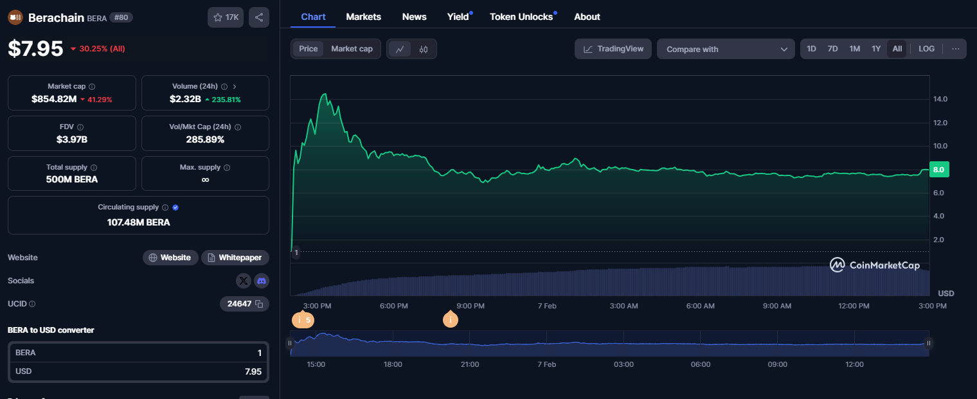The image size is (977, 399).
Task: Open the X (Twitter) social link
Action: tap(243, 281)
